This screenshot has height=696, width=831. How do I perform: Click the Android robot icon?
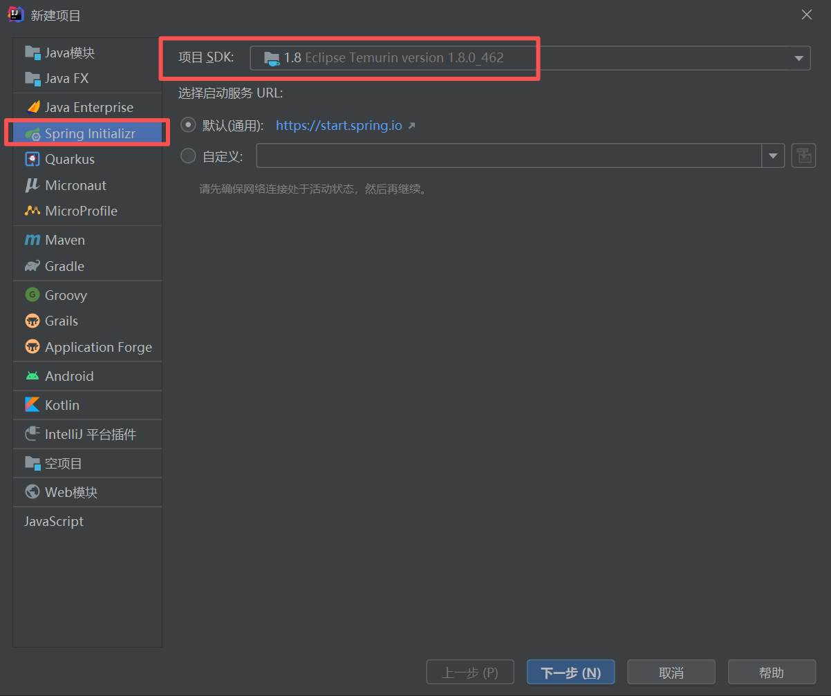(x=32, y=376)
